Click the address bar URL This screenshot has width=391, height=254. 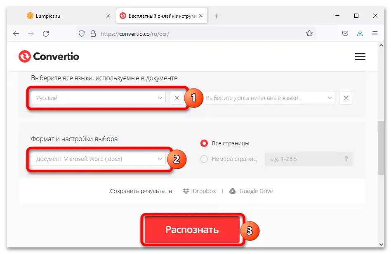(x=135, y=34)
